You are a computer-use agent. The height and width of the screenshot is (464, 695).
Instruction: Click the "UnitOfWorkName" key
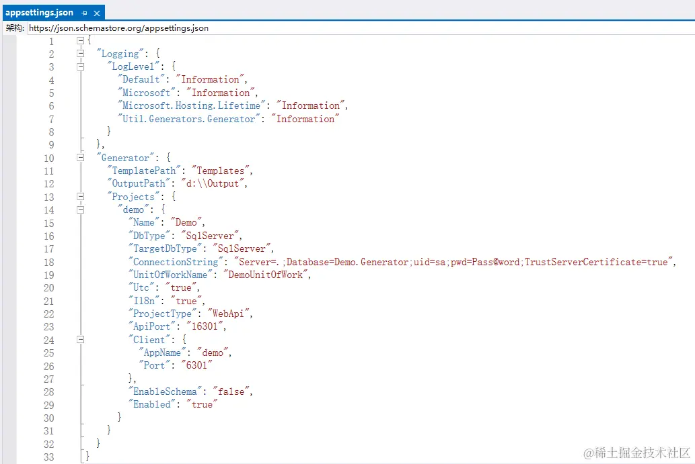170,275
